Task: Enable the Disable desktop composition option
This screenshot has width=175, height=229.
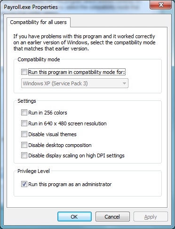Action: coord(24,145)
